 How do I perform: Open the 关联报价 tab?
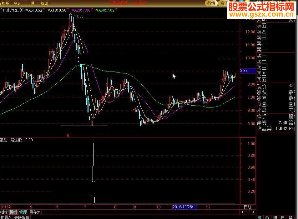click(x=22, y=217)
